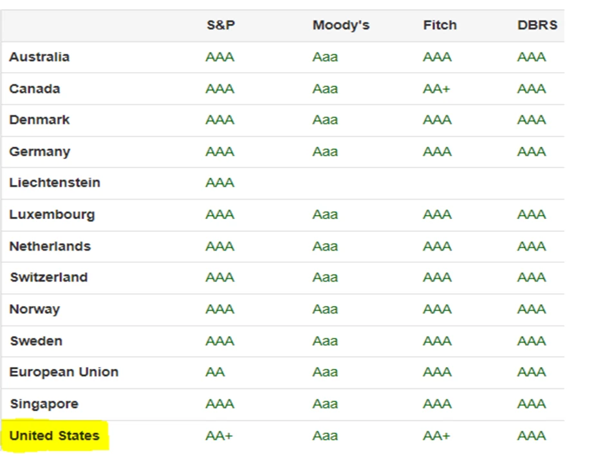Image resolution: width=605 pixels, height=458 pixels.
Task: Click the Switzerland country name
Action: 49,278
